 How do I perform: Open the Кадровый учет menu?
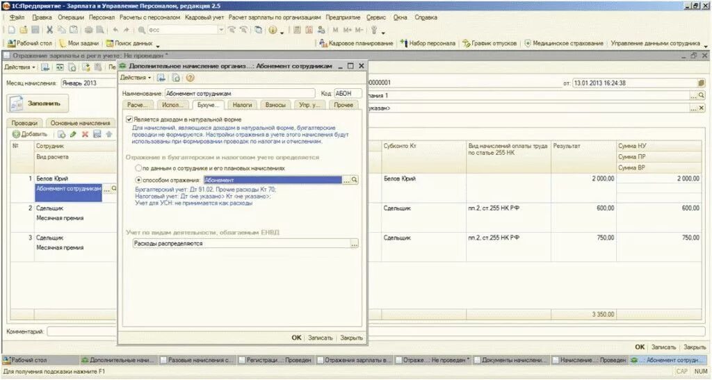(x=204, y=17)
